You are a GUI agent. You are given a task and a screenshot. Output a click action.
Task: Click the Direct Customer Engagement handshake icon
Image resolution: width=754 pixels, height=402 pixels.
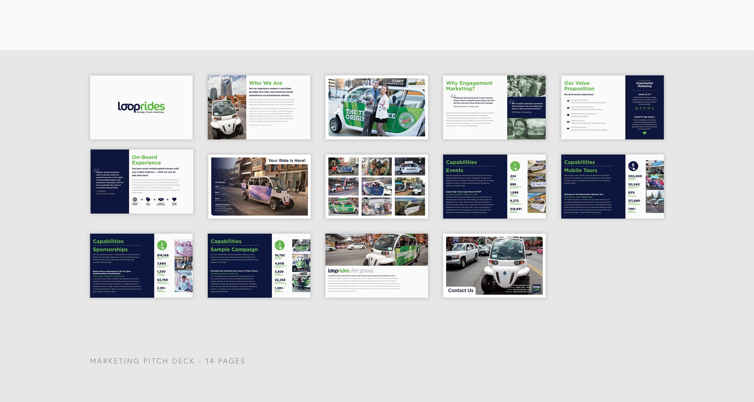[568, 108]
